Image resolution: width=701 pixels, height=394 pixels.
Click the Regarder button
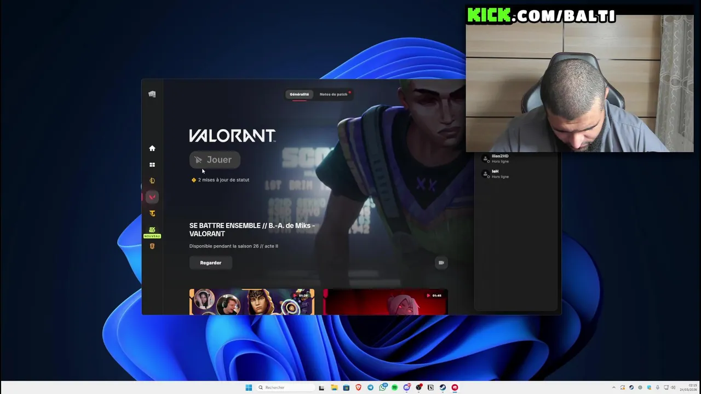pos(211,263)
